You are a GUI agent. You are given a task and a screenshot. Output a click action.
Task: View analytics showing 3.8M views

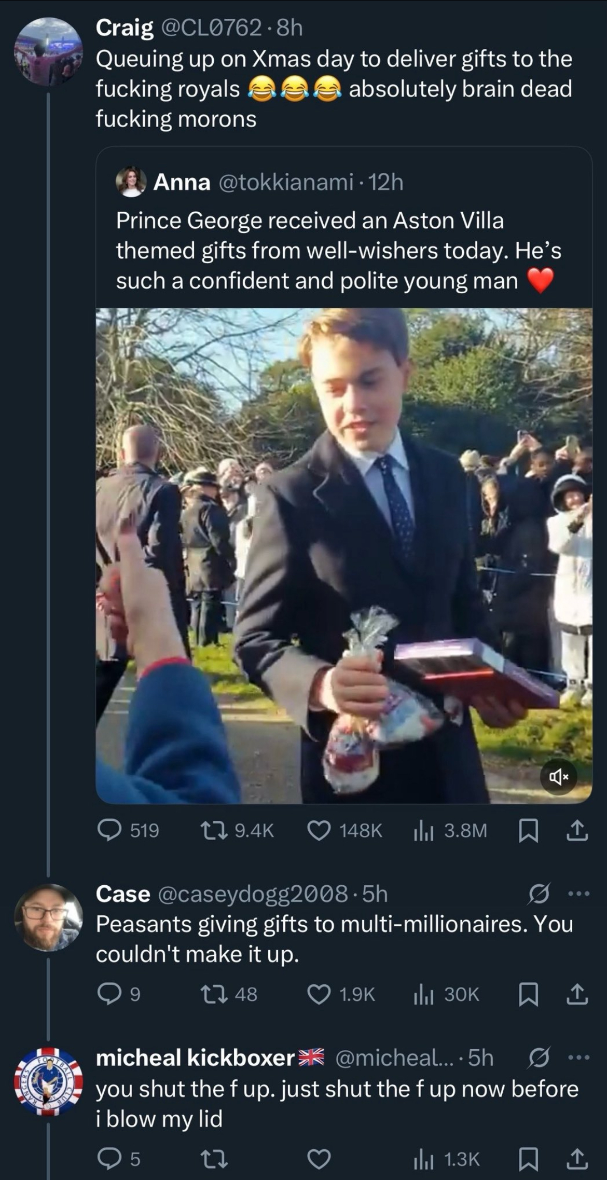click(x=450, y=830)
